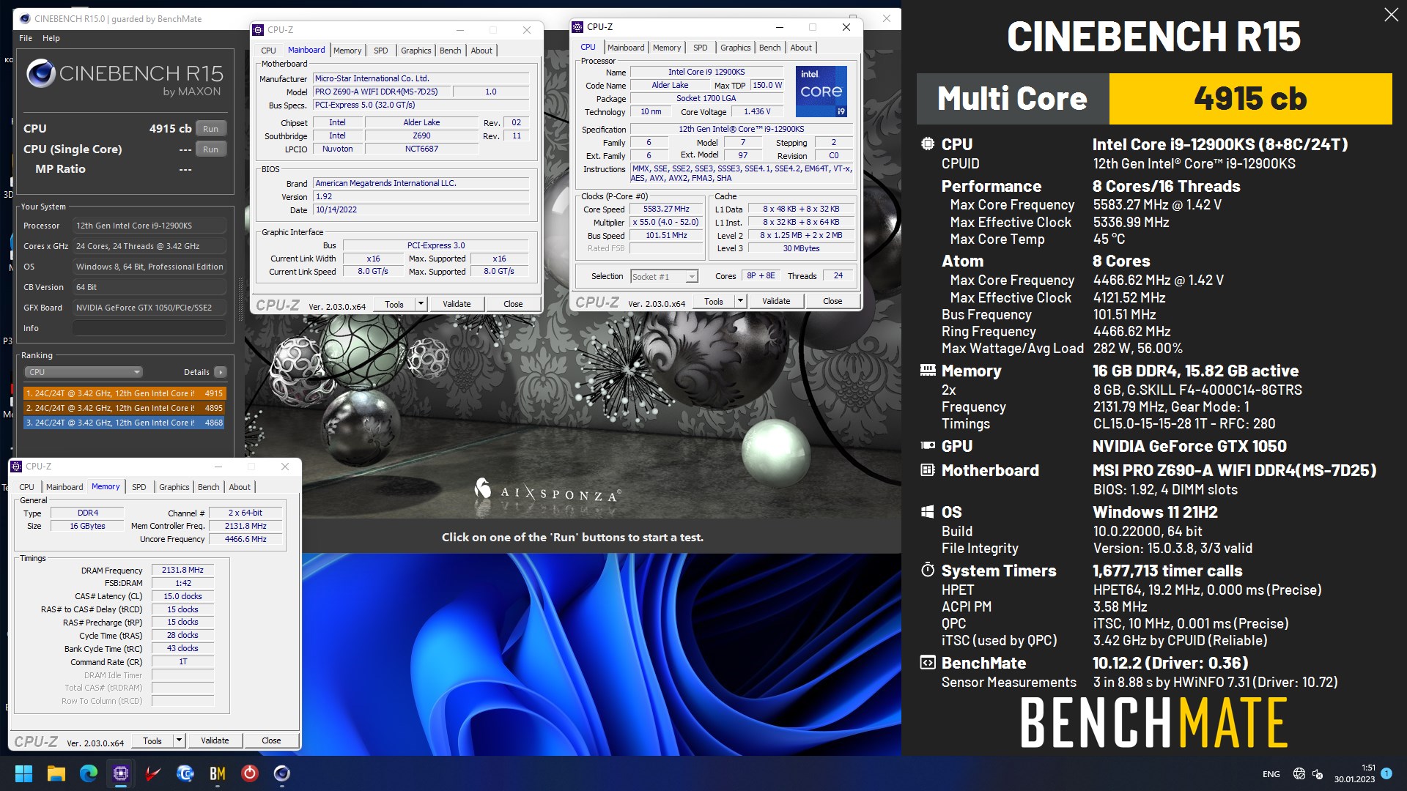The width and height of the screenshot is (1407, 791).
Task: Click the CPU-Z icon in the Mainboard window title bar
Action: (258, 30)
